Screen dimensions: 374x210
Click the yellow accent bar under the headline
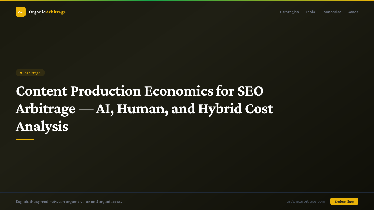pyautogui.click(x=25, y=140)
